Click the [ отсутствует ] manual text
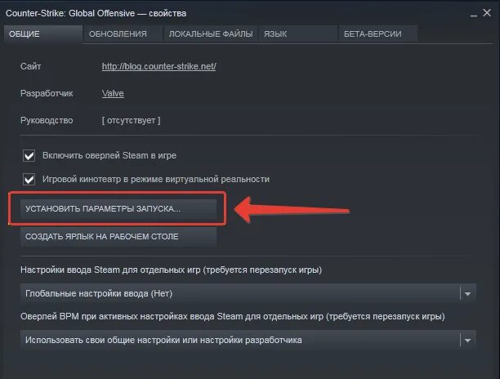The width and height of the screenshot is (500, 379). [131, 121]
